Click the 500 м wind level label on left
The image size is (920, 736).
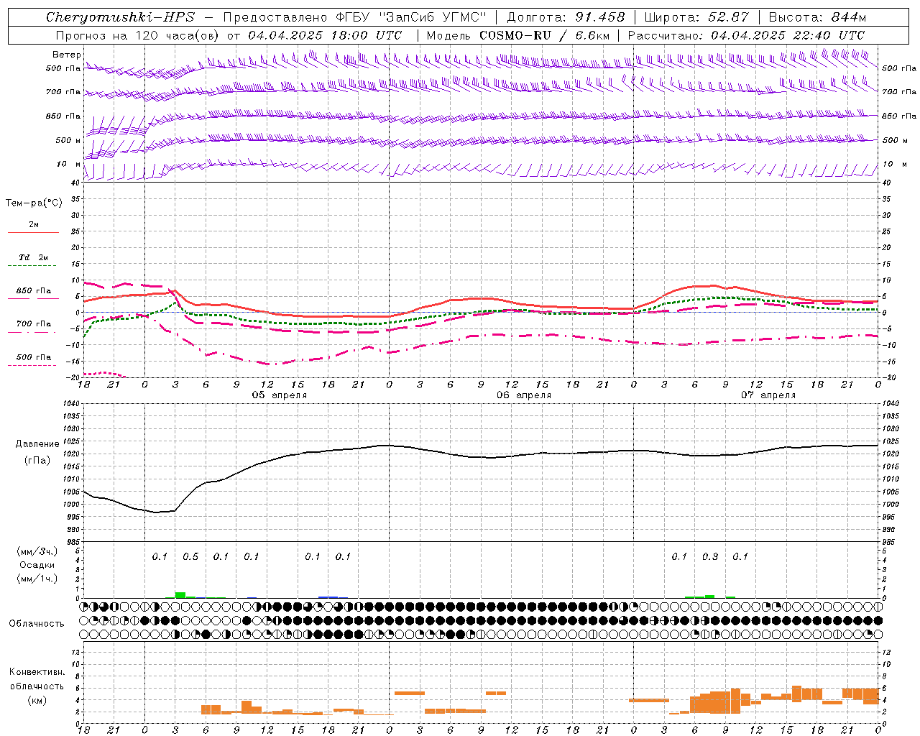coord(68,140)
